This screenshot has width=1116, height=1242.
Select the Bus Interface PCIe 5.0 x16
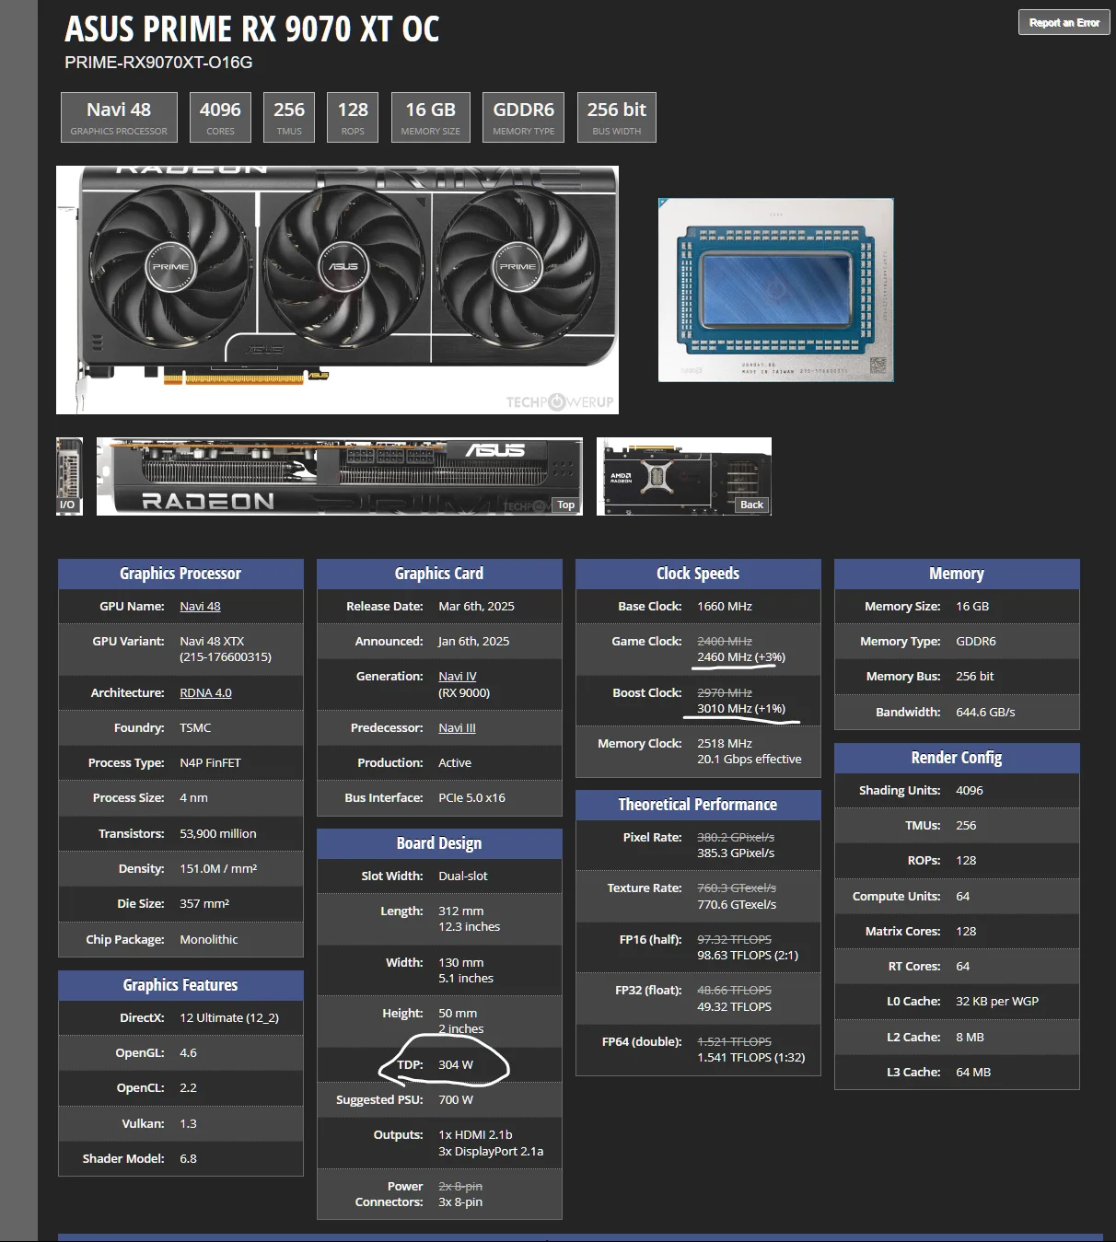click(x=471, y=797)
